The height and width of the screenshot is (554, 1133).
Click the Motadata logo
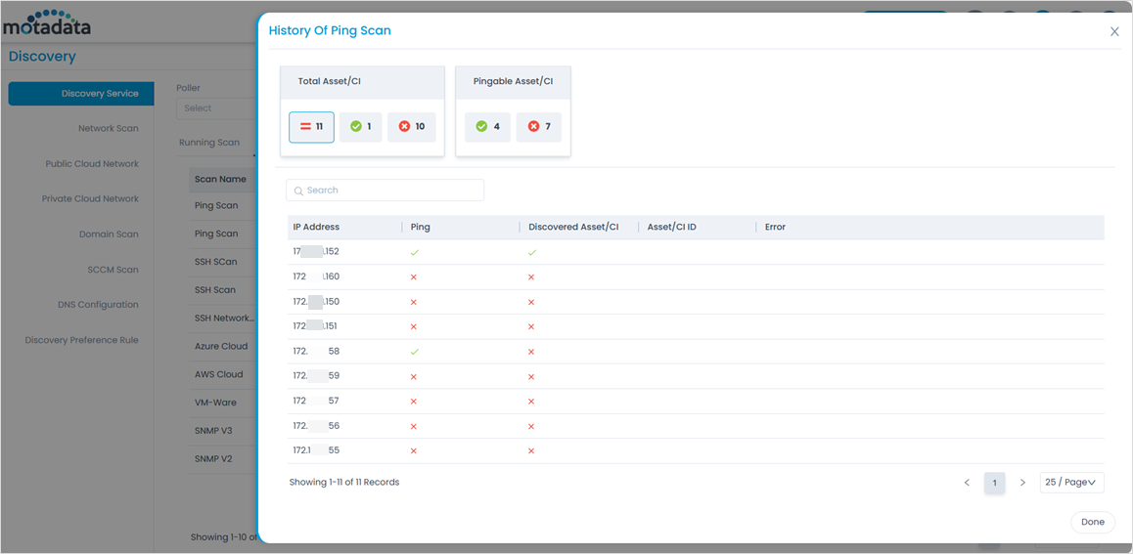[x=47, y=22]
